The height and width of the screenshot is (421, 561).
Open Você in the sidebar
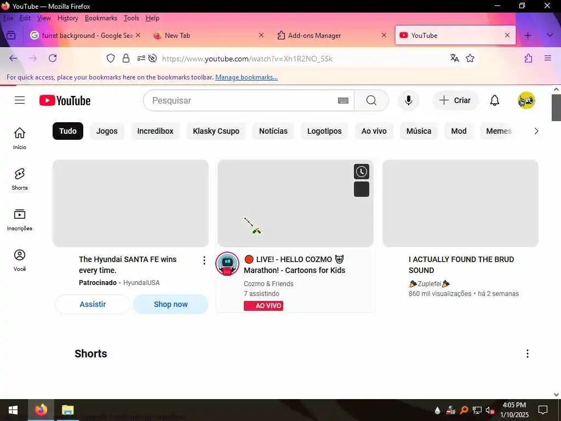tap(20, 260)
